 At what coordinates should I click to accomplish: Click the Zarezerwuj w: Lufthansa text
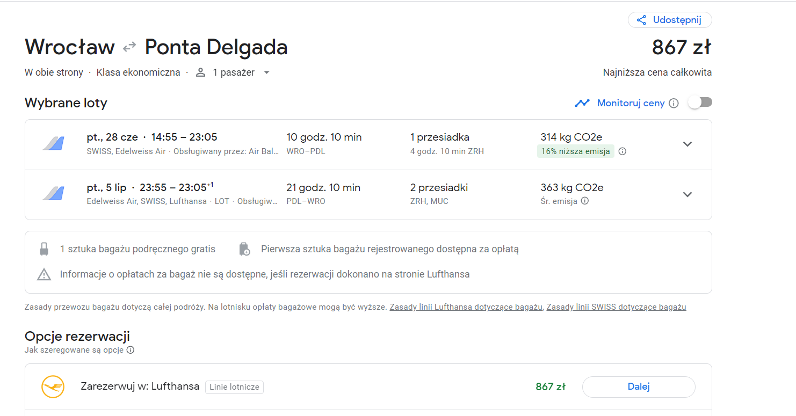[140, 386]
